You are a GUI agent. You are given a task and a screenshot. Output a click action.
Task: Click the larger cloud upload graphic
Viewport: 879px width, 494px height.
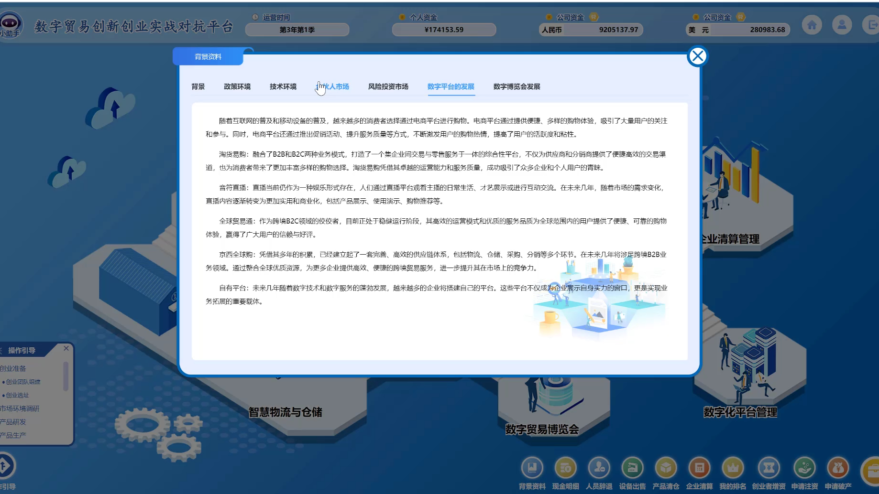click(x=110, y=108)
